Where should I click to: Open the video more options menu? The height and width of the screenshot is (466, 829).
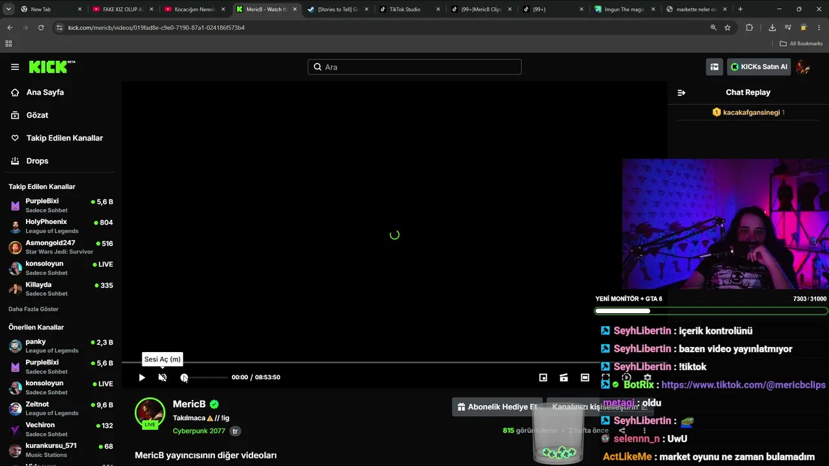pyautogui.click(x=644, y=430)
